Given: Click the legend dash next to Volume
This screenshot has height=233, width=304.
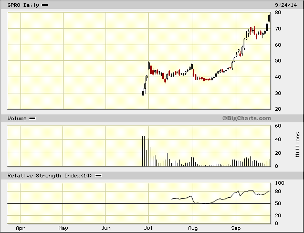Looking at the screenshot, I should [x=32, y=119].
